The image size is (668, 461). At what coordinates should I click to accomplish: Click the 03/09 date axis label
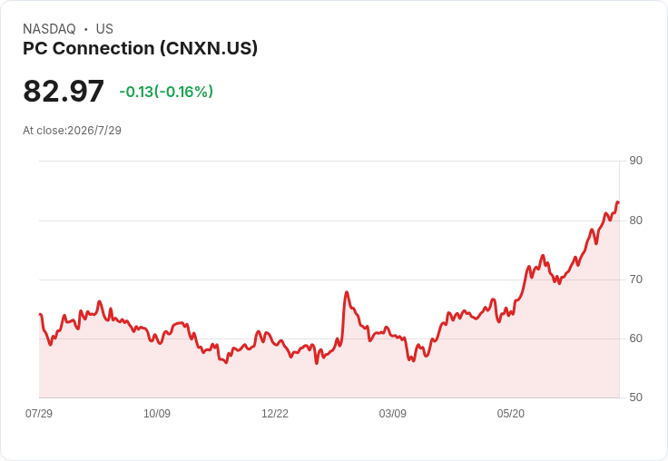pos(392,413)
